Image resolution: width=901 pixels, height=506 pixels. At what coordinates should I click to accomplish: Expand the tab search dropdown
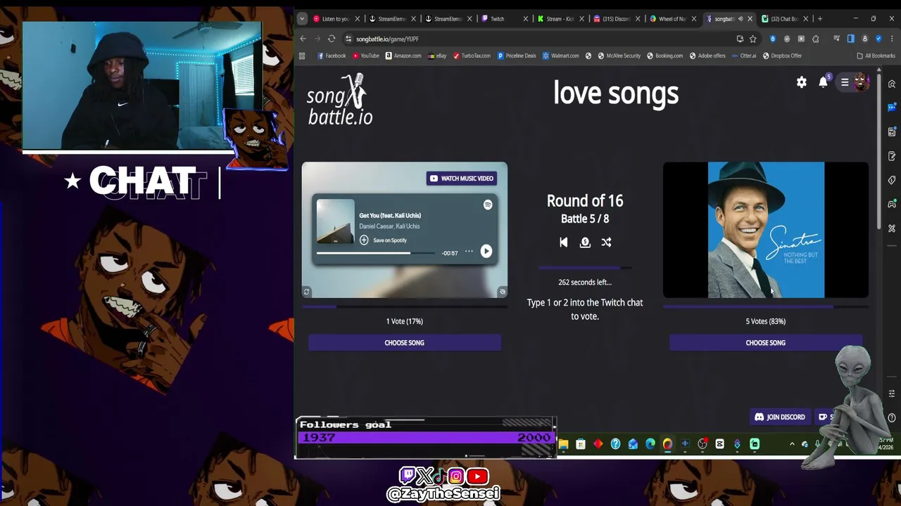[x=302, y=19]
